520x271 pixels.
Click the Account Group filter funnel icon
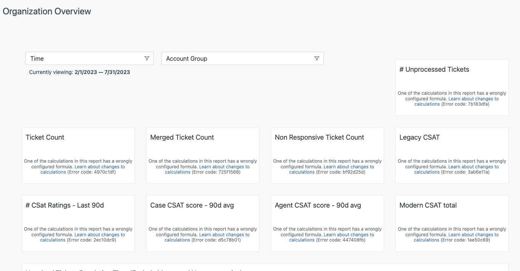click(x=317, y=59)
